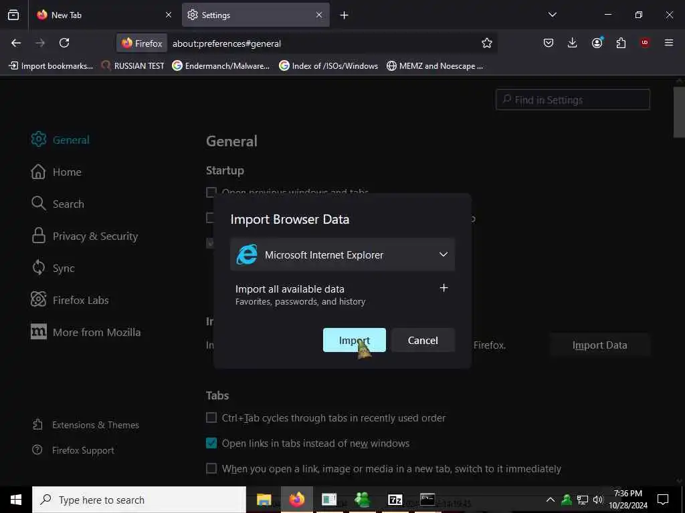Cancel the Import Browser Data dialog
The height and width of the screenshot is (513, 685).
coord(423,340)
